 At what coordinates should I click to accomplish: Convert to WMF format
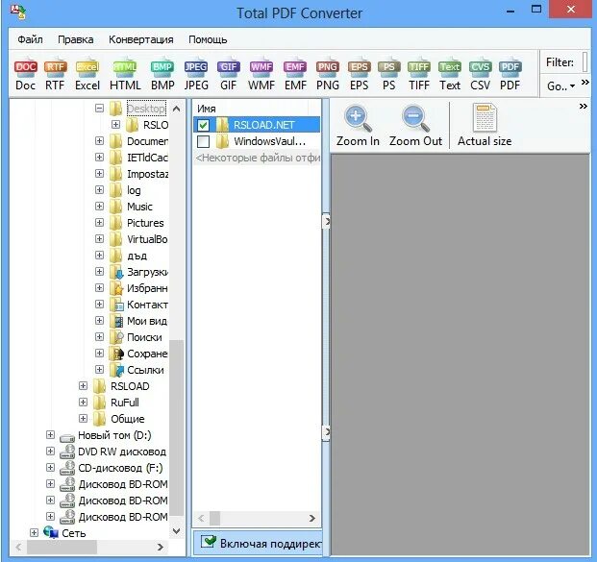click(x=261, y=75)
